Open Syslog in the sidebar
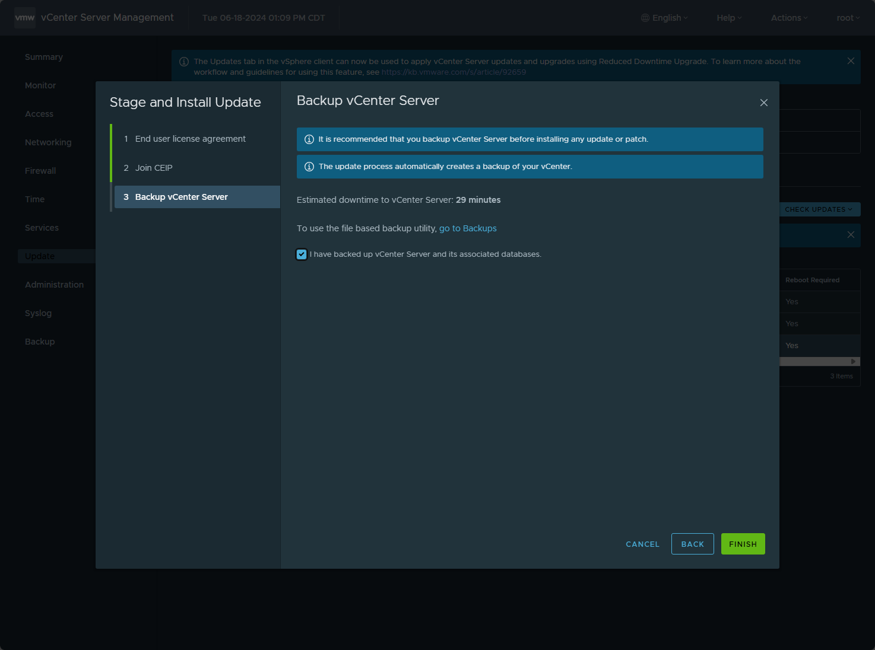The height and width of the screenshot is (650, 875). [x=39, y=313]
